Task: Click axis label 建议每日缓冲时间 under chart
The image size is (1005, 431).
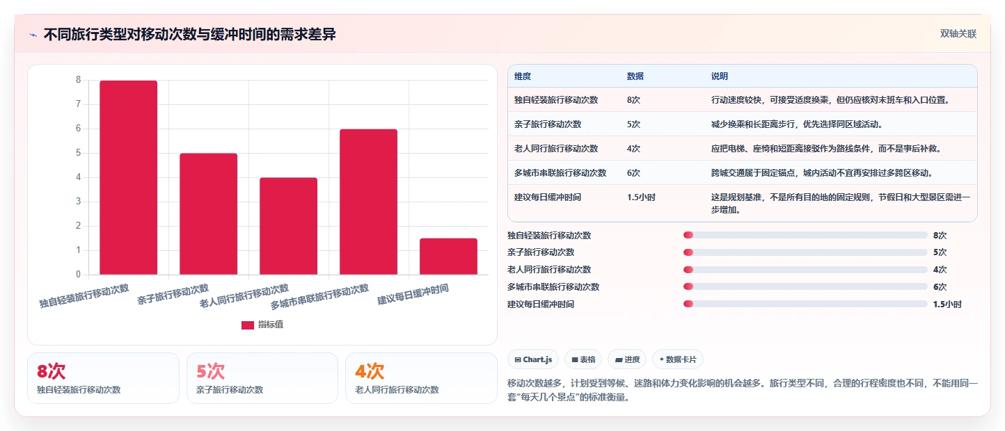Action: pyautogui.click(x=413, y=294)
